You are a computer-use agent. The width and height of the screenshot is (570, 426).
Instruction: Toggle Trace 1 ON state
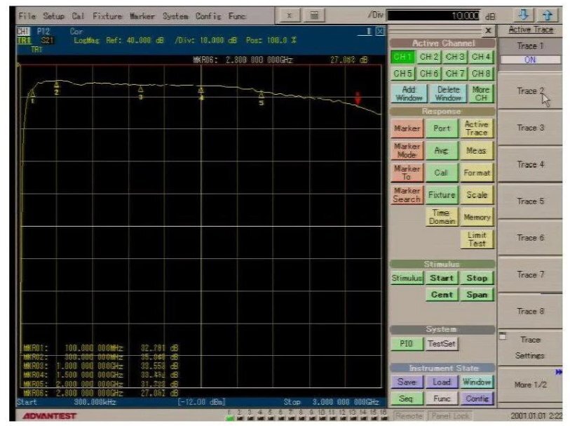point(530,60)
